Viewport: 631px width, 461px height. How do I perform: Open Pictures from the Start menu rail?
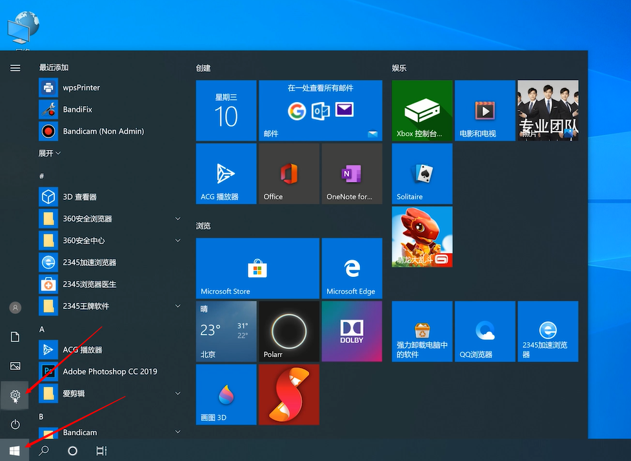[x=15, y=365]
